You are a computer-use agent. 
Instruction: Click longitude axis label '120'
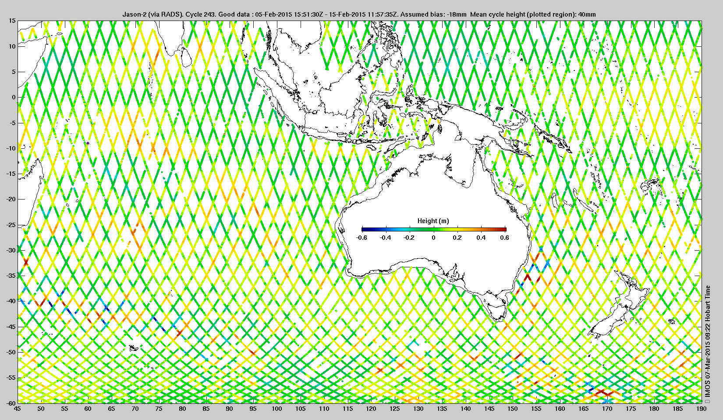[371, 409]
